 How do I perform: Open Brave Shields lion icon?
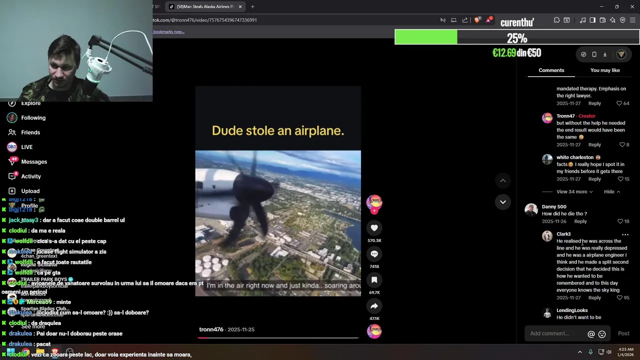(477, 20)
